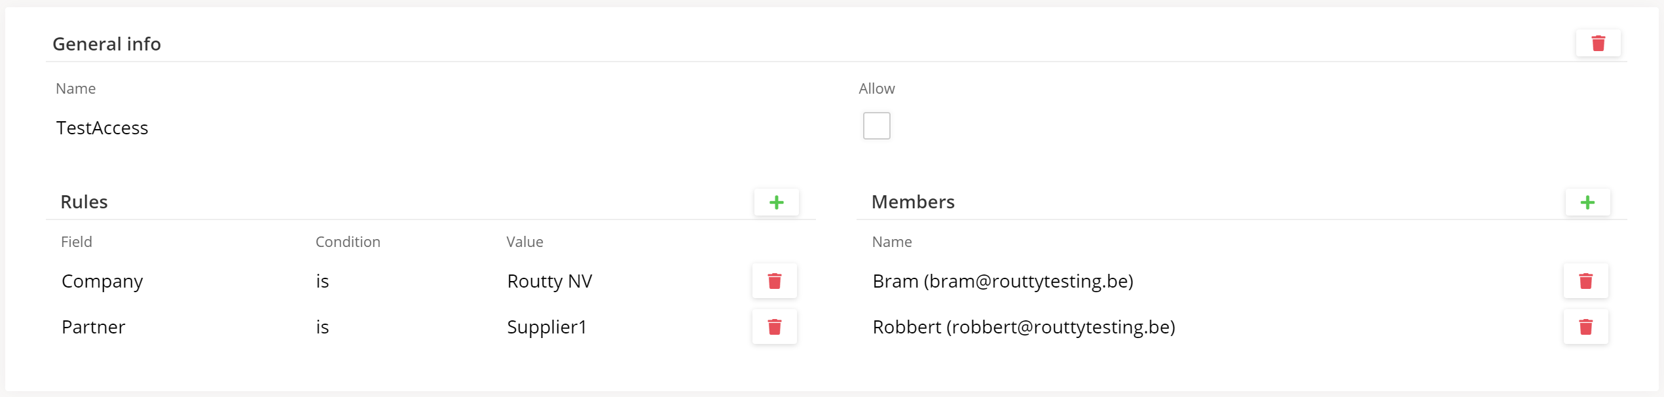Image resolution: width=1664 pixels, height=397 pixels.
Task: Delete the Partner is Supplier1 rule
Action: (x=774, y=327)
